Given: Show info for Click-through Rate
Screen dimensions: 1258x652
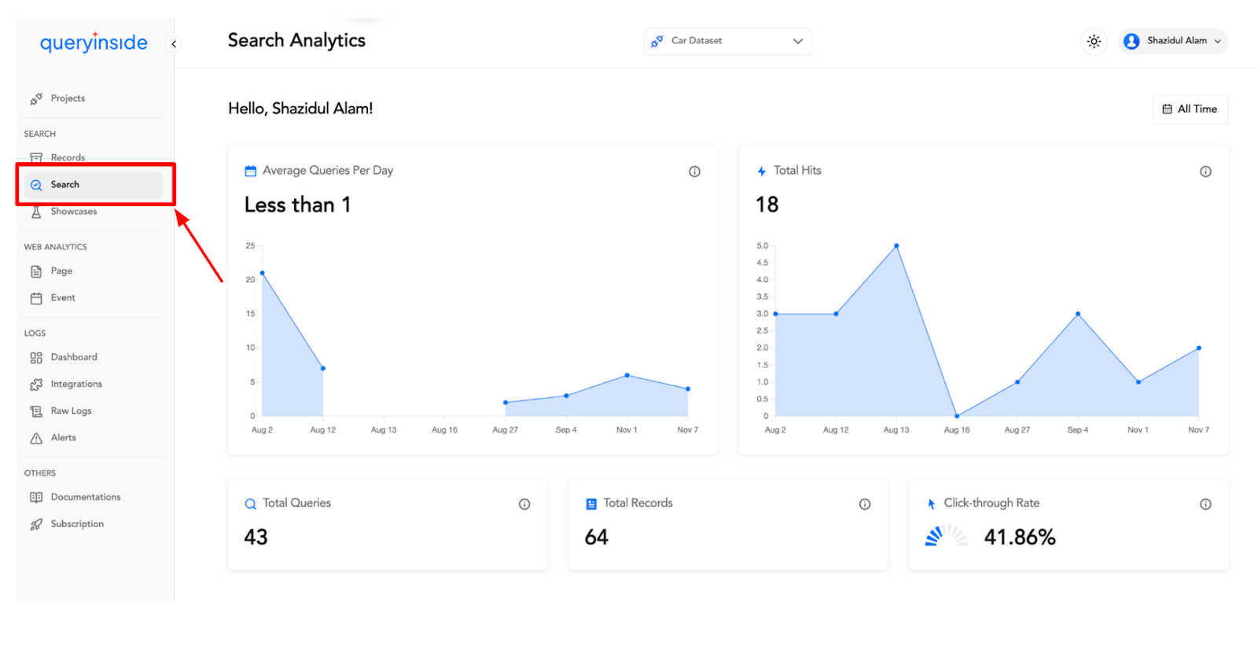Looking at the screenshot, I should tap(1205, 504).
